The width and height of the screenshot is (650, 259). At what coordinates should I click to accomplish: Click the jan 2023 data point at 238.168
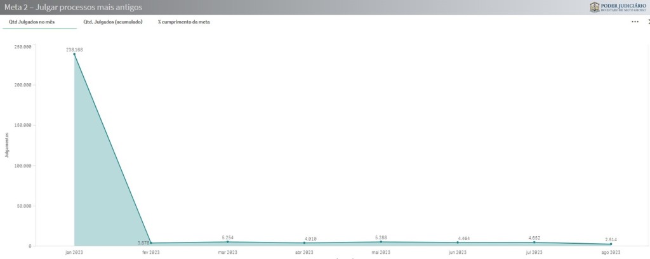[x=74, y=54]
